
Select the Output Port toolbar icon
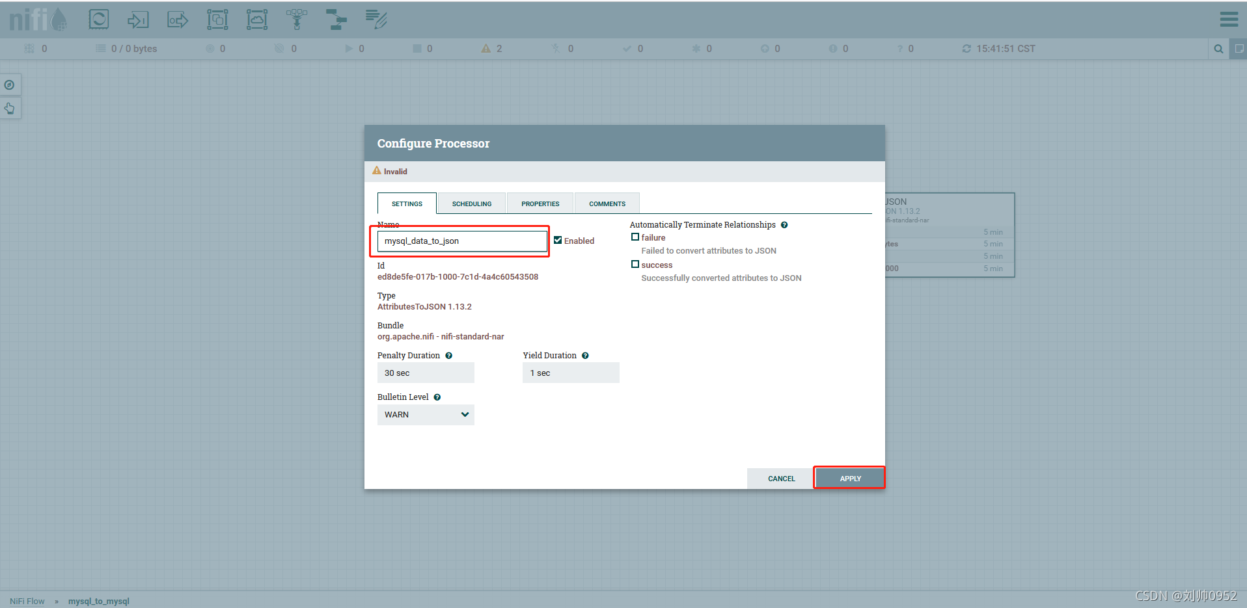click(178, 20)
